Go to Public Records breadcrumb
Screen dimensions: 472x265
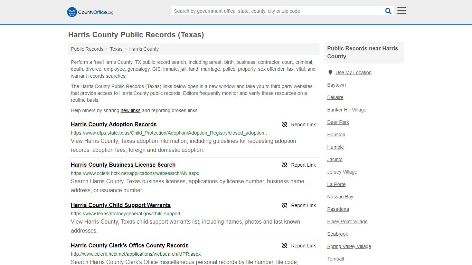(x=87, y=49)
